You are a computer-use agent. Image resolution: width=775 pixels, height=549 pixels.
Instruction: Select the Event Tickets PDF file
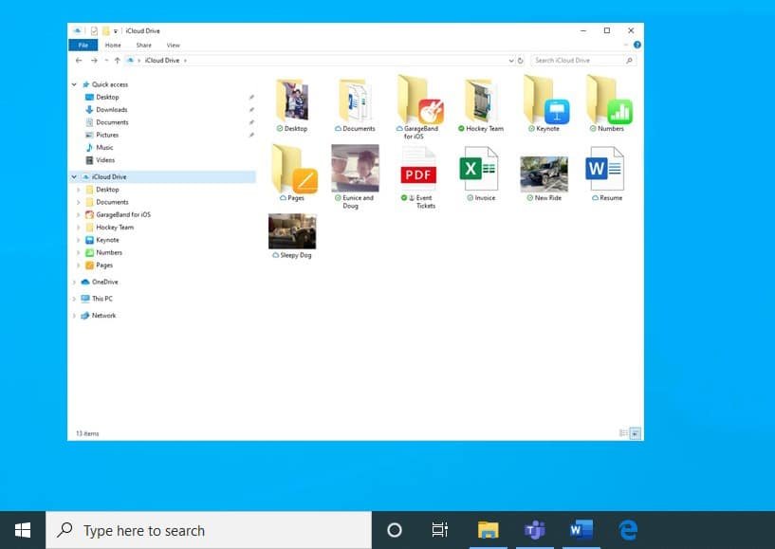click(x=418, y=174)
